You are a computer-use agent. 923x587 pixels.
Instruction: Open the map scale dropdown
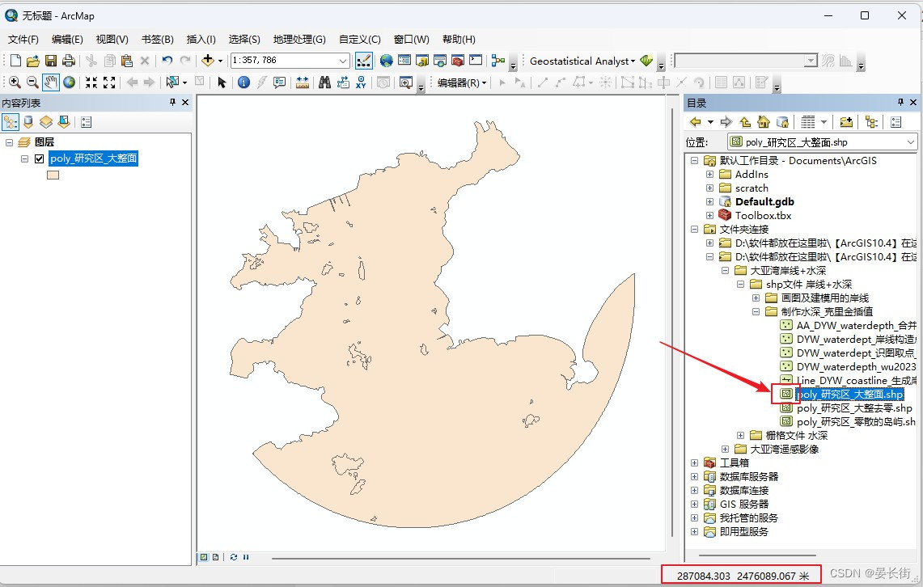[x=343, y=61]
